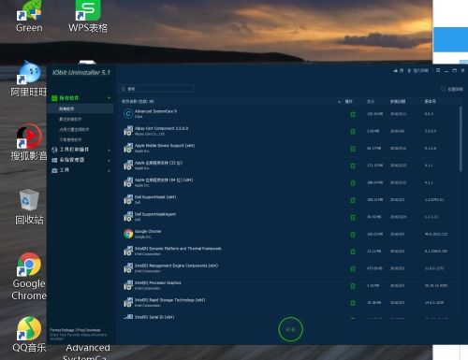Viewport: 468px width, 360px height.
Task: Click the green circular 卸载 uninstall button
Action: [x=290, y=329]
